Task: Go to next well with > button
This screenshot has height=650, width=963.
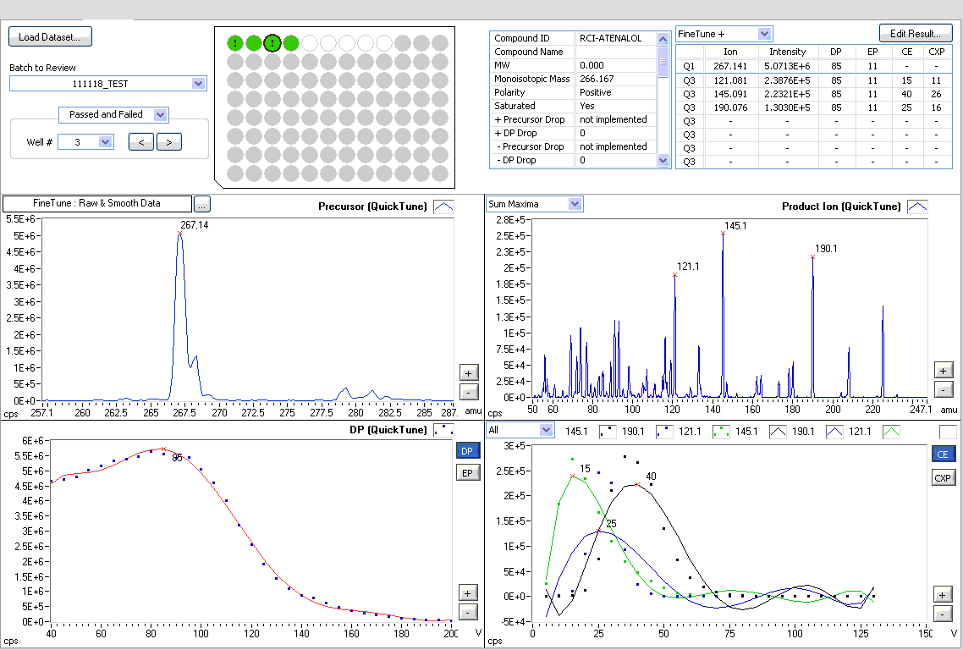Action: 169,142
